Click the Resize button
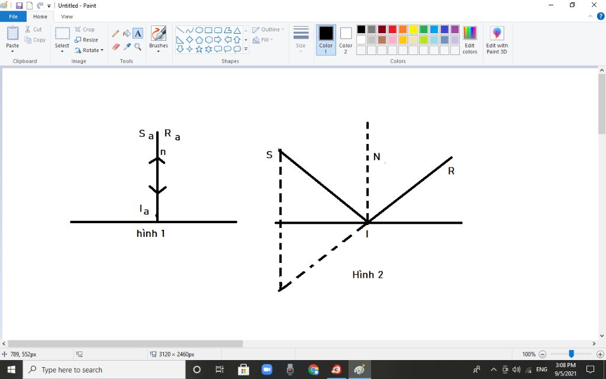This screenshot has width=606, height=379. pos(86,40)
